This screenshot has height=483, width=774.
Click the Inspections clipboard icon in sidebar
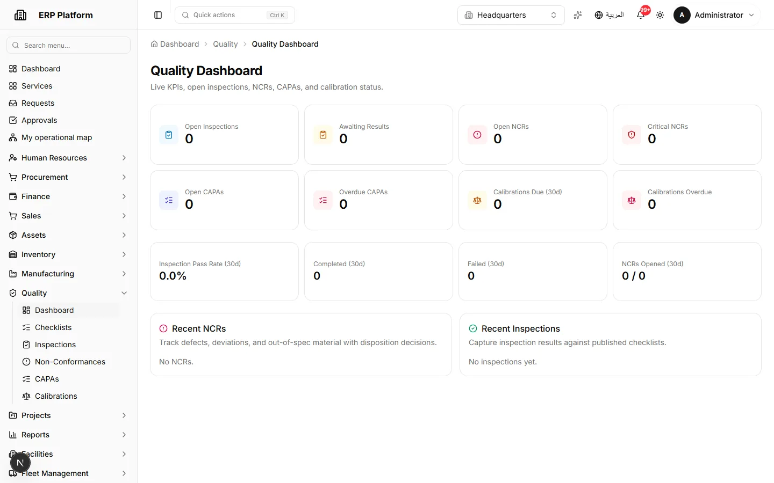coord(26,345)
